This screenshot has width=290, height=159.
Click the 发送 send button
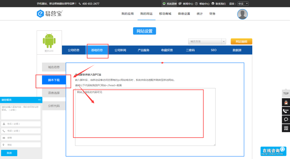[x=9, y=153]
